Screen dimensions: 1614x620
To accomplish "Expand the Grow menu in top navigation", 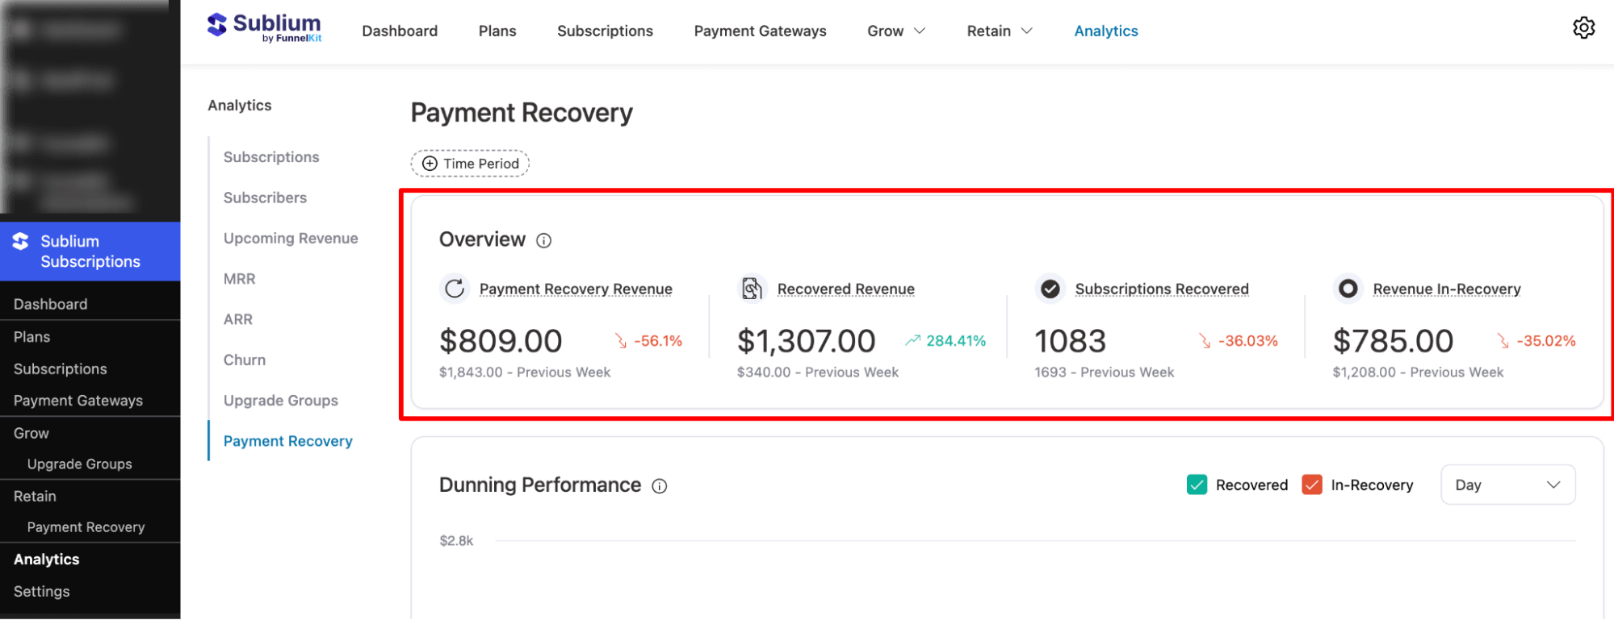I will (x=896, y=31).
